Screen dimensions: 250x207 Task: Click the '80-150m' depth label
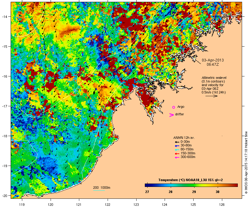pyautogui.click(x=187, y=149)
